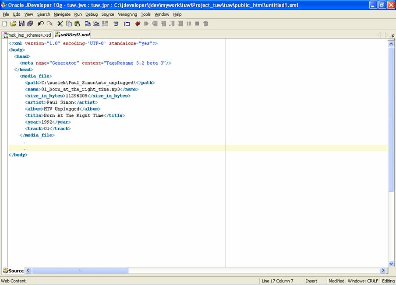Viewport: 396px width, 285px height.
Task: Click the Line 17 Column 7 indicator
Action: tap(278, 281)
